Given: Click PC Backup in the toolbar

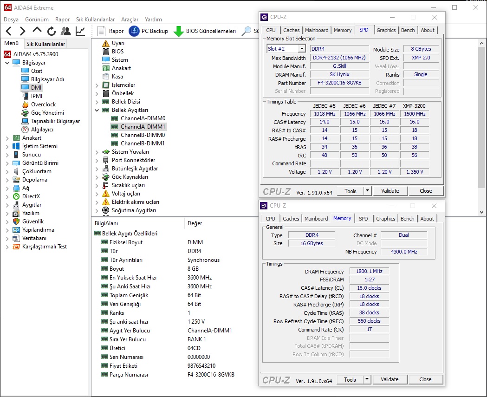Looking at the screenshot, I should click(x=149, y=31).
